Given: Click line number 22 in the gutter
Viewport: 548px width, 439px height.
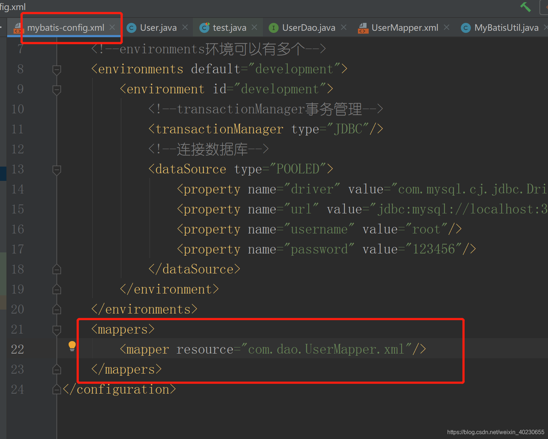Looking at the screenshot, I should (18, 349).
